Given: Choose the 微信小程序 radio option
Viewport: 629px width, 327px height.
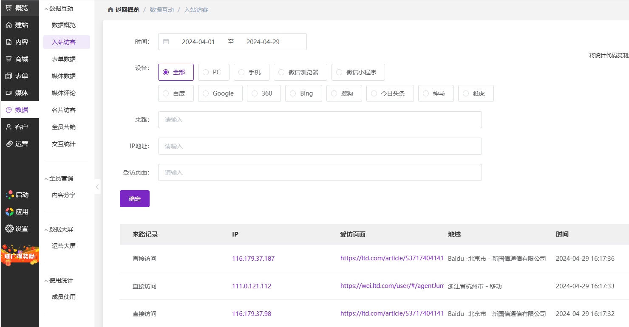Looking at the screenshot, I should pos(339,72).
